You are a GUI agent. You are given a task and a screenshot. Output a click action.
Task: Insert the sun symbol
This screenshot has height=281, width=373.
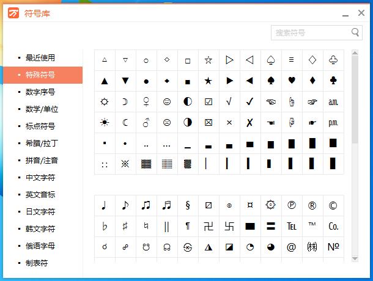[x=105, y=122]
